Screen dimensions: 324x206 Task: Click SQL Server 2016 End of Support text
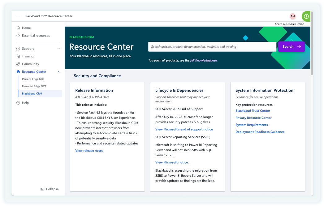(x=179, y=109)
